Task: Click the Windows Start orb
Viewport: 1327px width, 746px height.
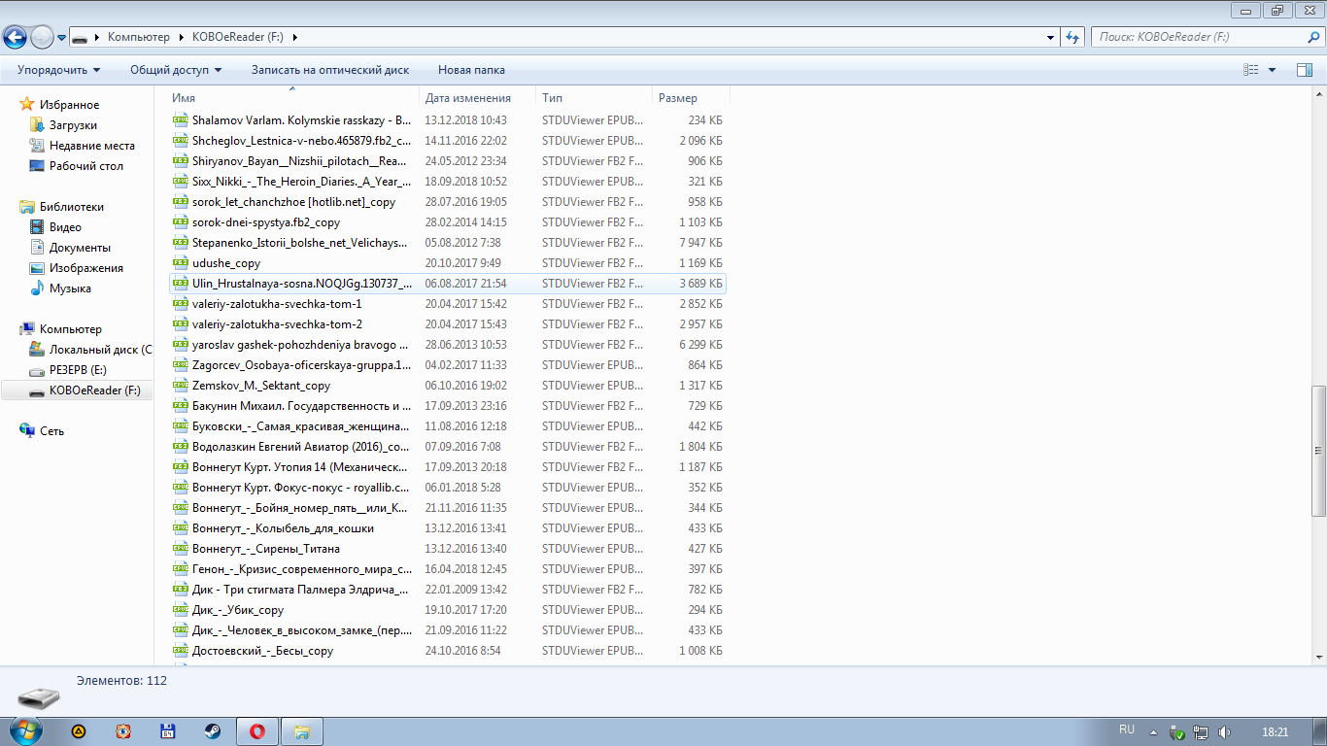Action: pos(23,730)
